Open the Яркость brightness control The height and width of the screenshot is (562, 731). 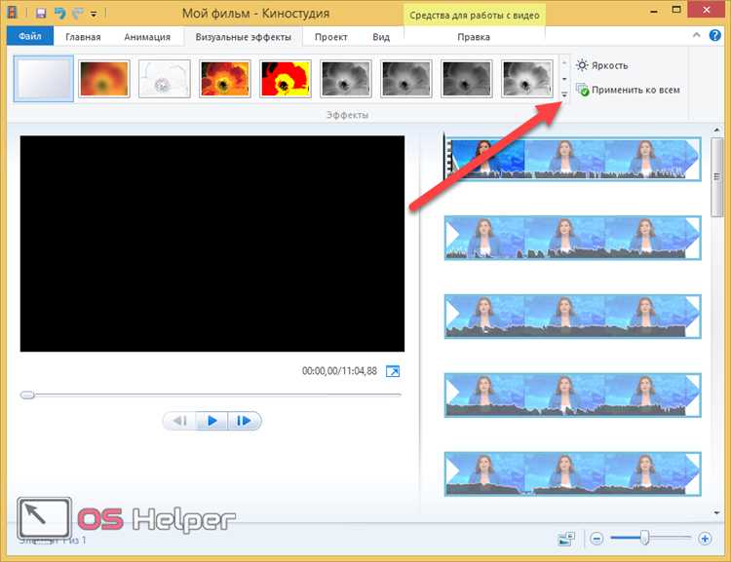click(x=602, y=65)
